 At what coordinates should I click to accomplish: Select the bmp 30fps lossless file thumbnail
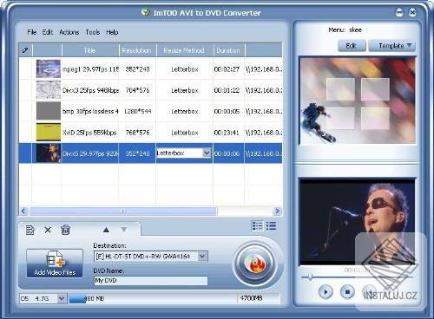pyautogui.click(x=49, y=111)
